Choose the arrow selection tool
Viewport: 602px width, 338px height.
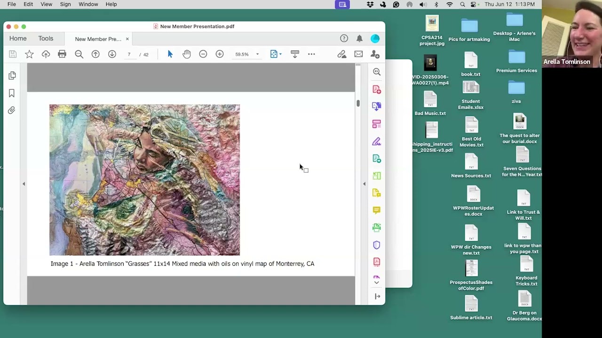point(170,54)
